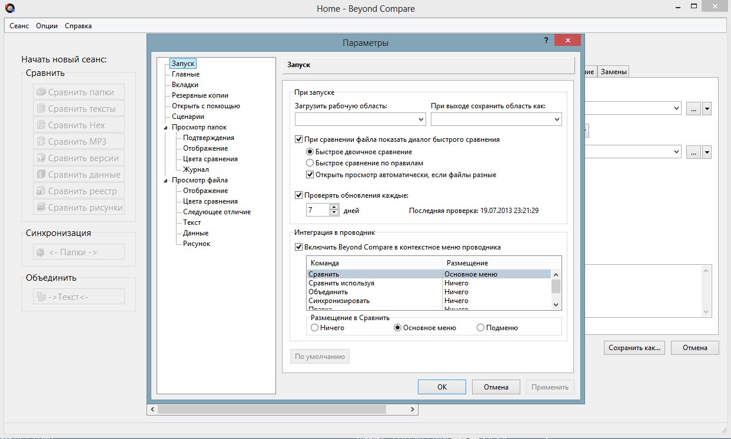Select Рисунок in the settings tree
This screenshot has width=731, height=439.
[x=197, y=244]
